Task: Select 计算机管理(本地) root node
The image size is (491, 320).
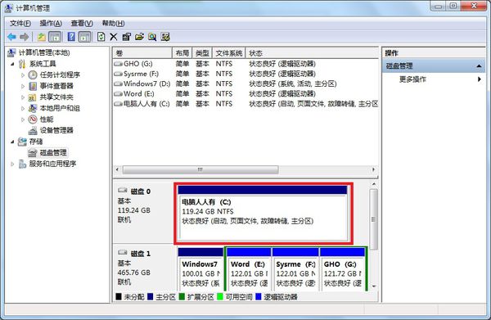Action: (44, 52)
